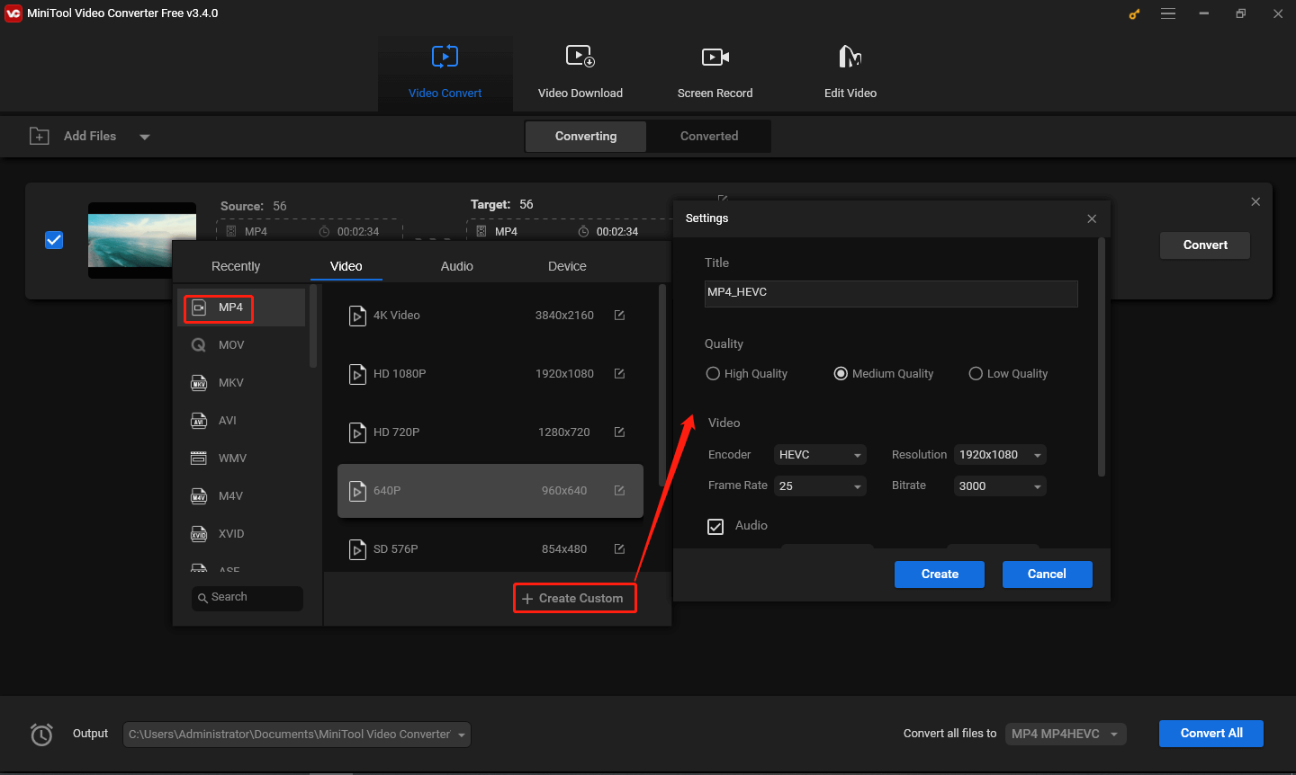
Task: Switch to the Converting tab
Action: point(586,137)
